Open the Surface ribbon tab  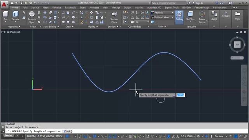(35, 7)
